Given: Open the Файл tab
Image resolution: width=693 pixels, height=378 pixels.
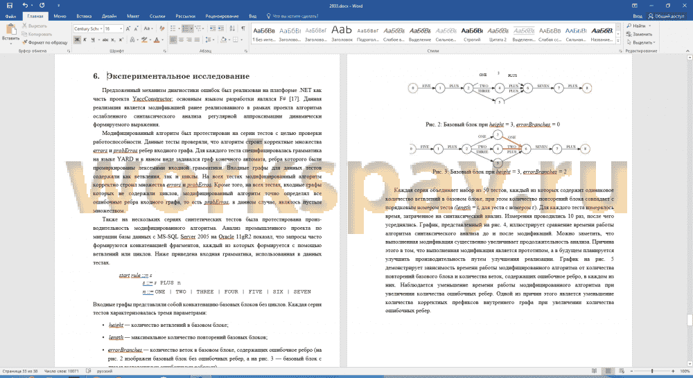Looking at the screenshot, I should (x=10, y=17).
